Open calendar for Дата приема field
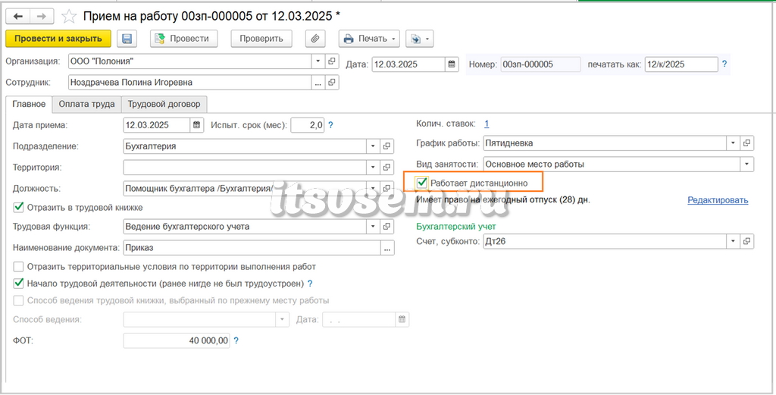776x395 pixels. coord(197,125)
